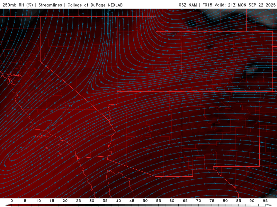Click the colorbar label "85"

click(239, 201)
